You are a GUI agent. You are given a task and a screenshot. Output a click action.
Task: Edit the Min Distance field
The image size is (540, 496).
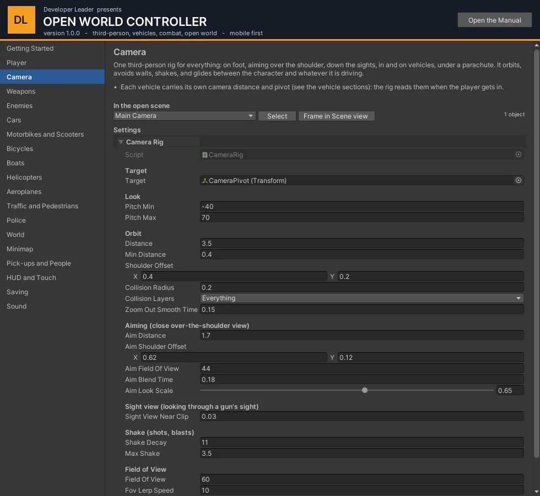click(x=362, y=254)
